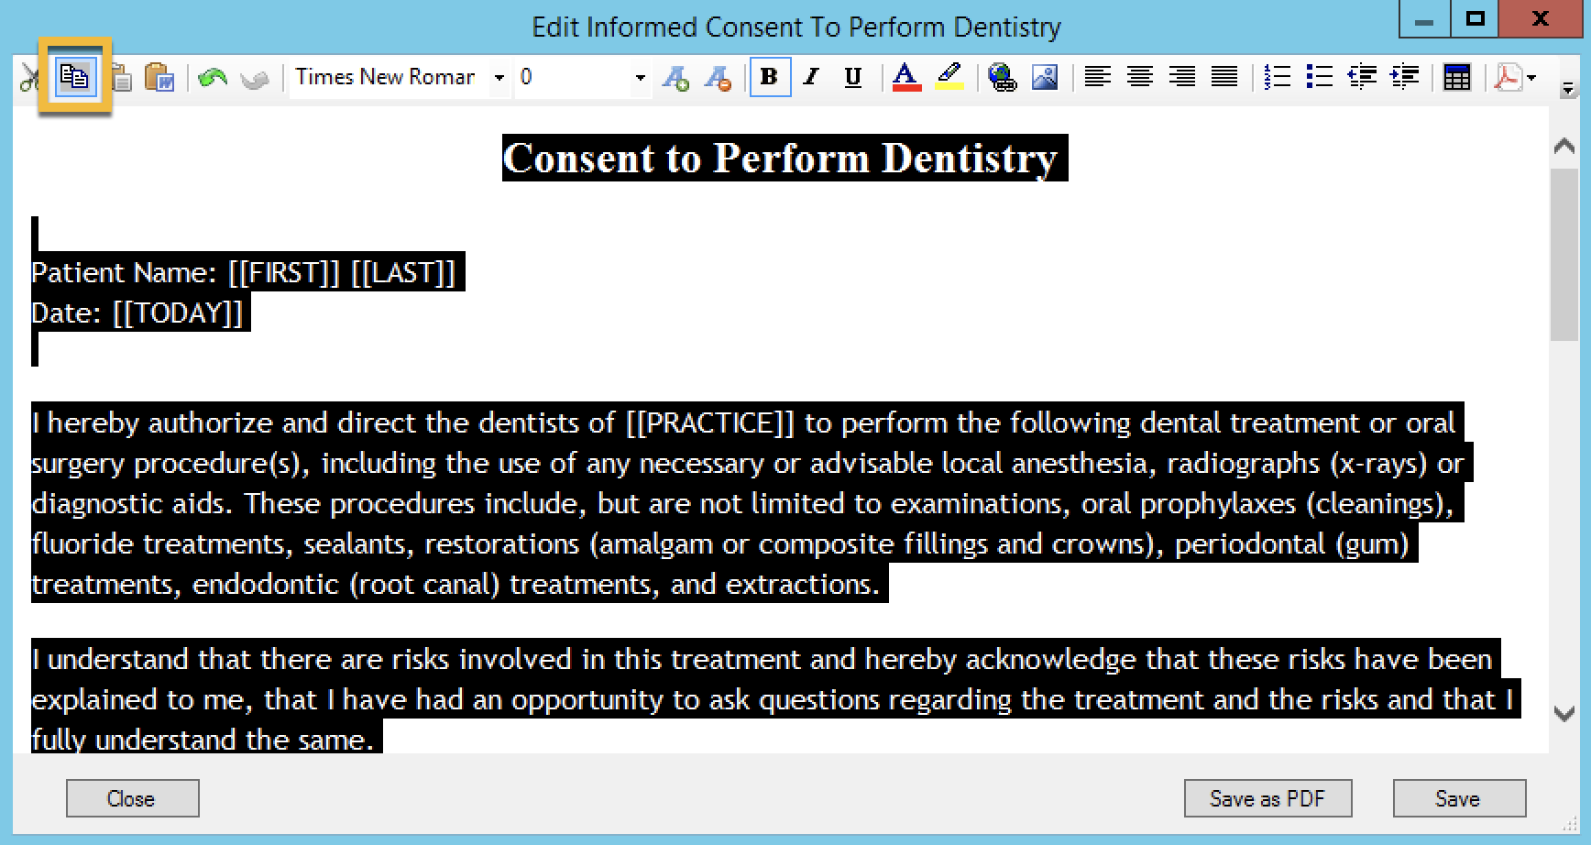
Task: Click the grayed Redo arrow icon
Action: point(255,78)
